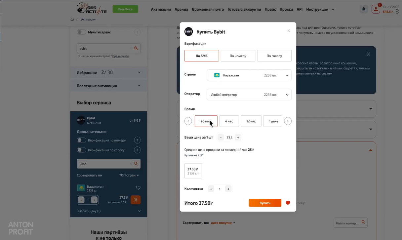Click the country filter field with 'каза'
Screen dimensions: 402x240
coord(108,164)
